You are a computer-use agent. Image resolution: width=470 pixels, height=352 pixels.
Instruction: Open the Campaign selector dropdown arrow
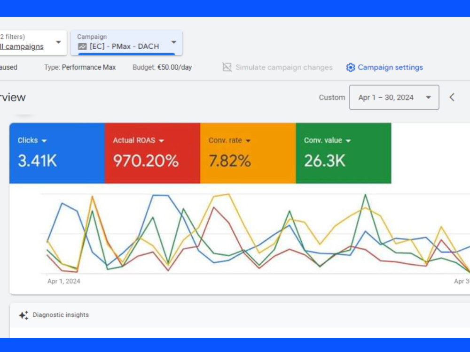pos(173,42)
